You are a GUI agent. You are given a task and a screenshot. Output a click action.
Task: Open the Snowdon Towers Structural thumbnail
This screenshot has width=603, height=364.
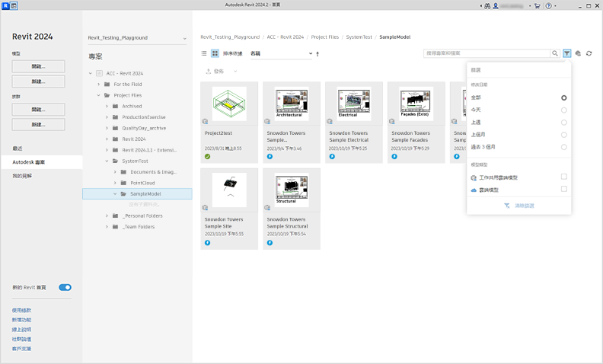click(292, 190)
